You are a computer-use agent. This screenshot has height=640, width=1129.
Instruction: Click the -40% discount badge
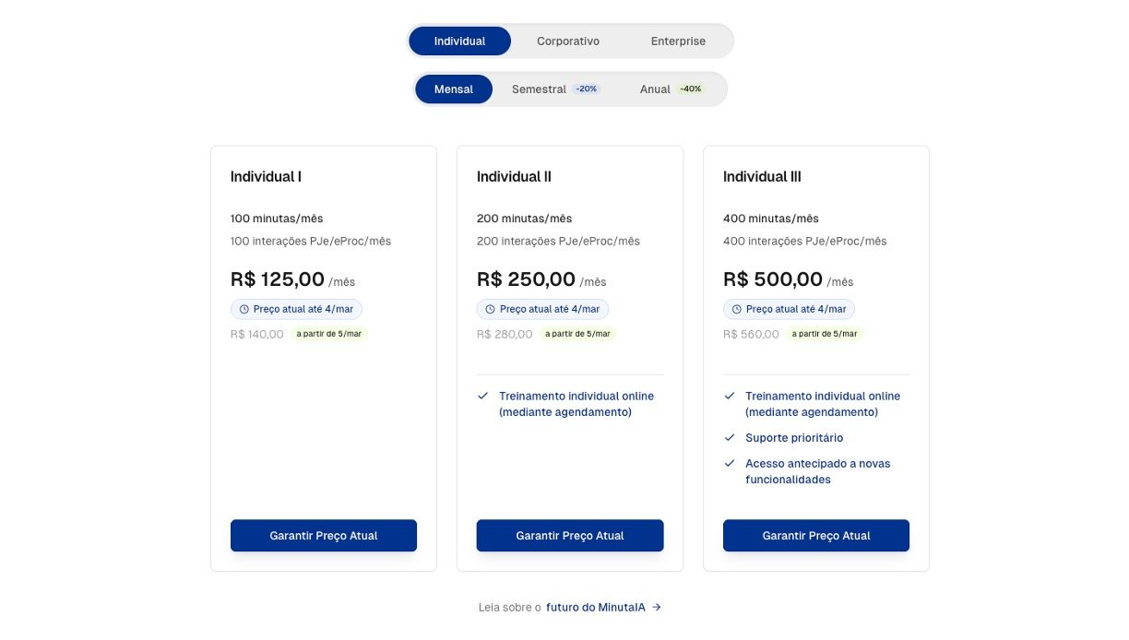(x=691, y=89)
